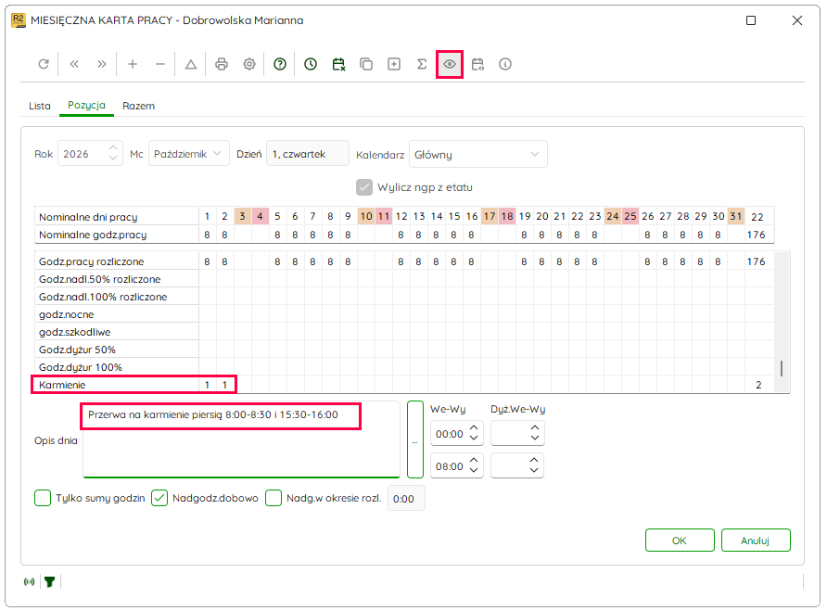The height and width of the screenshot is (611, 827).
Task: Click the calendar with arrows icon
Action: [x=477, y=64]
